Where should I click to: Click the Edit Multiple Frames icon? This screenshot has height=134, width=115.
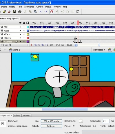[43, 45]
